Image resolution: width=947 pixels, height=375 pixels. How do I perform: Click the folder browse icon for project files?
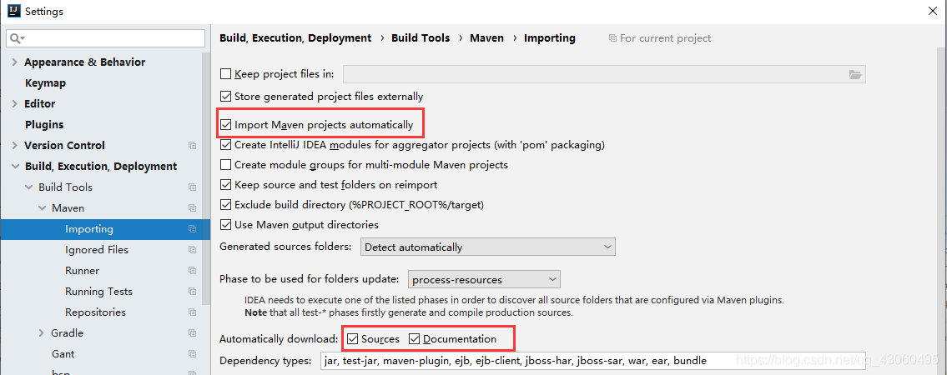pos(854,74)
